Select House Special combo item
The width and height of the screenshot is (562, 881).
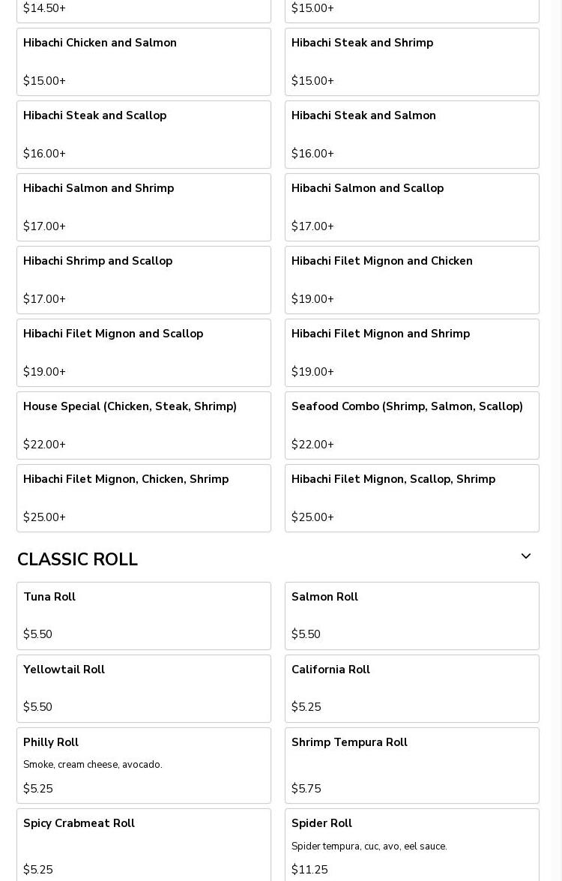point(143,425)
